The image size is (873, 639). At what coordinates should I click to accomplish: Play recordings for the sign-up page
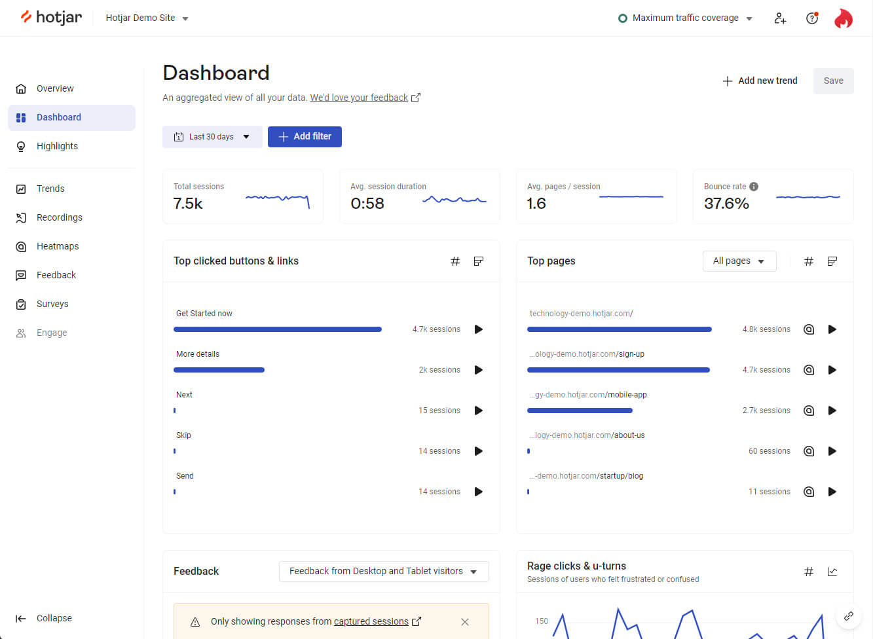pyautogui.click(x=832, y=370)
